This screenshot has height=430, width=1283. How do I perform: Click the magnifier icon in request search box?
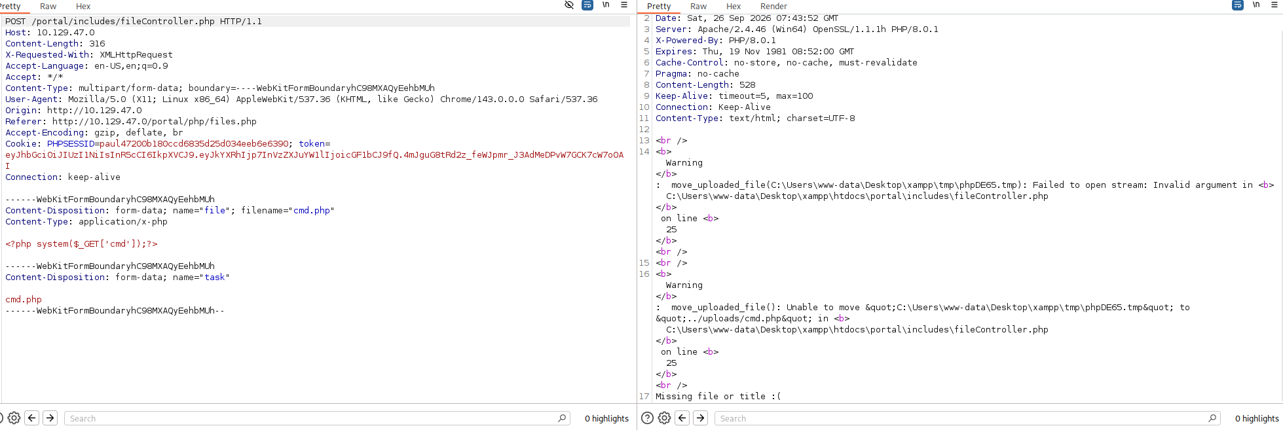click(562, 418)
